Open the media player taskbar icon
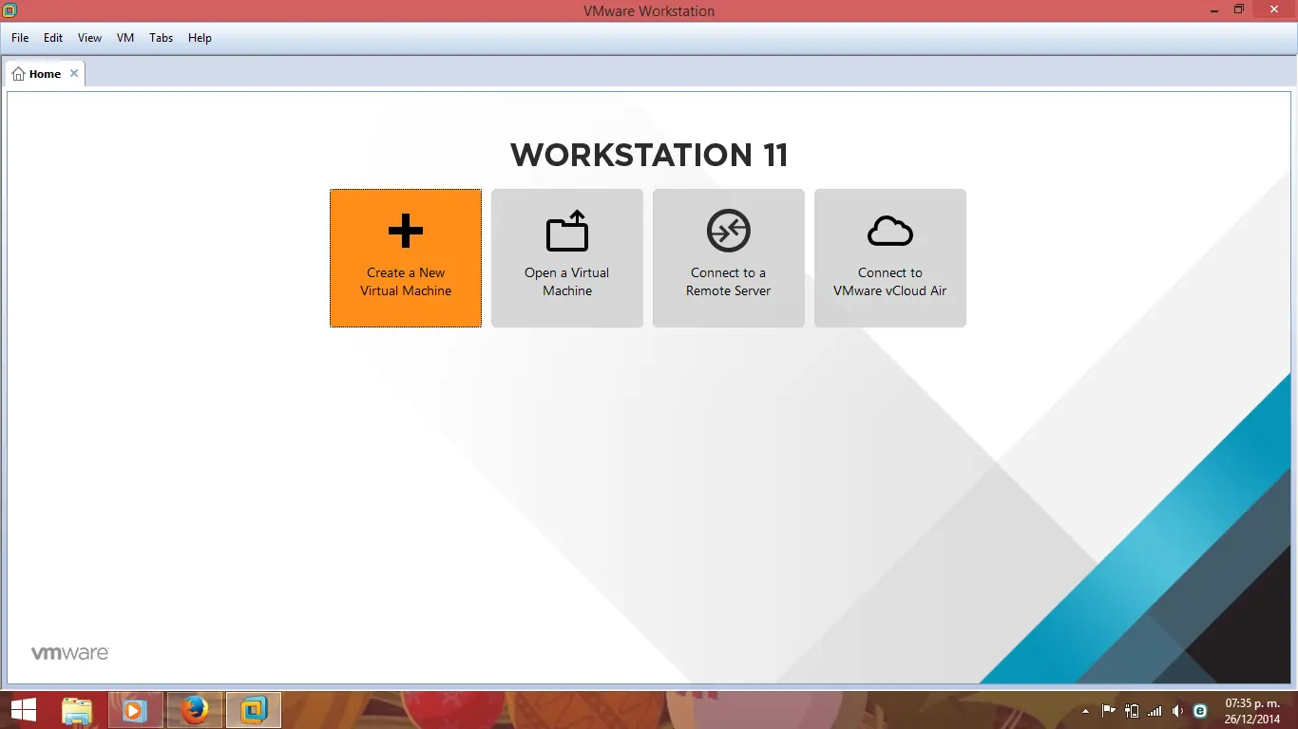This screenshot has height=729, width=1298. click(x=135, y=710)
